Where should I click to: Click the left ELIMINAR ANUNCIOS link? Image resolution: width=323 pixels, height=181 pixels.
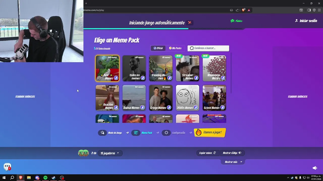point(25,97)
